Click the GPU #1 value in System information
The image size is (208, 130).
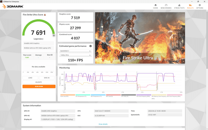tap(58, 111)
